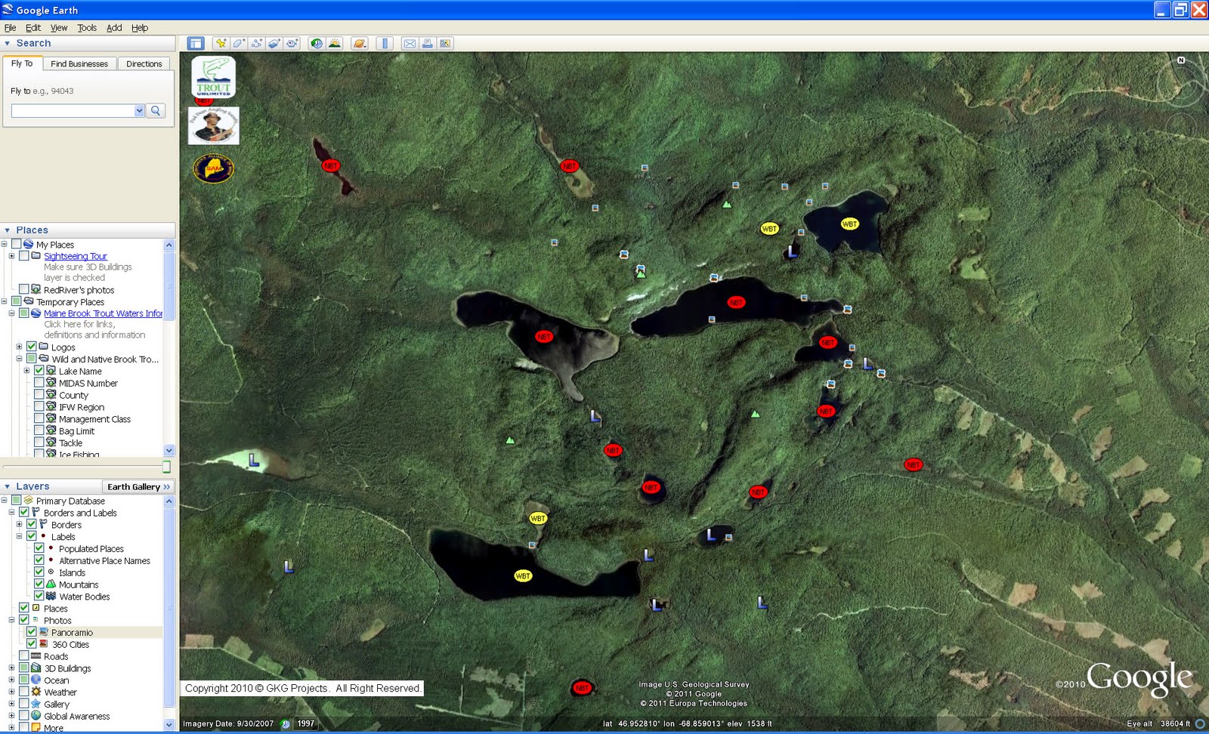
Task: Open the Image Overlay tool
Action: pyautogui.click(x=274, y=43)
